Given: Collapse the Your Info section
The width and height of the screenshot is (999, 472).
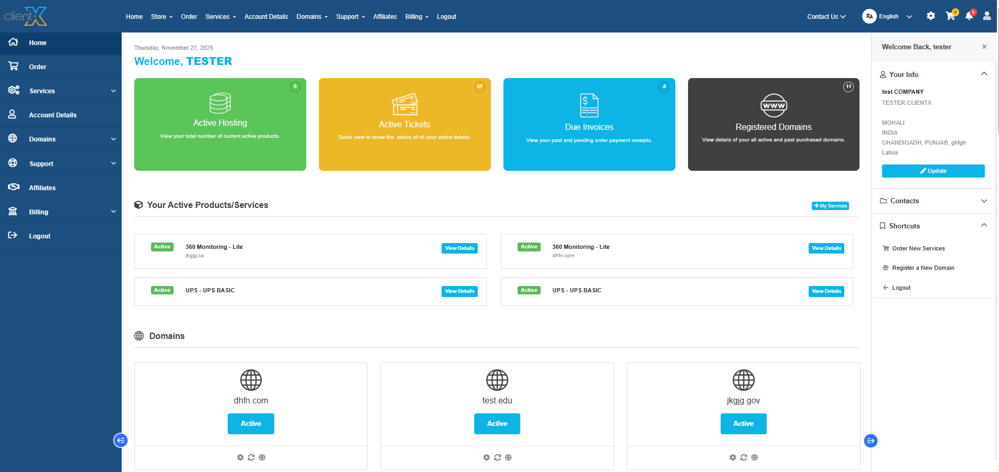Looking at the screenshot, I should (x=984, y=74).
